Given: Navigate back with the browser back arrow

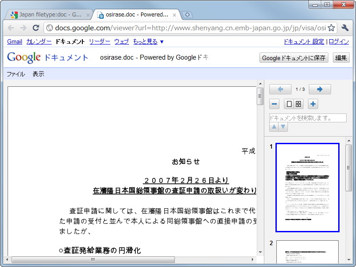Looking at the screenshot, I should (x=11, y=28).
